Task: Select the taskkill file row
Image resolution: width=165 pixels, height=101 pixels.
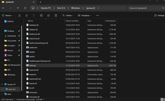Action: click(71, 52)
